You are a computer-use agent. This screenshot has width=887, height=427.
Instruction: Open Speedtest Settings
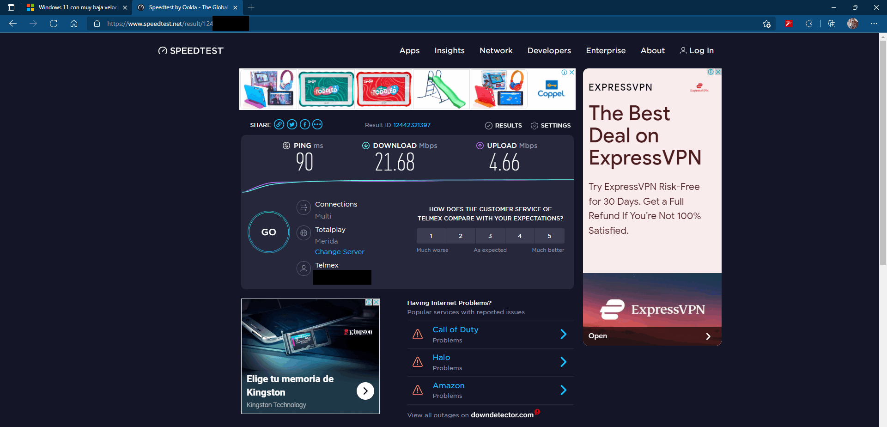pos(551,125)
